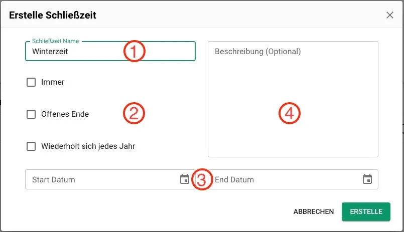Tick the Offenes Ende checkbox
This screenshot has width=404, height=232.
(x=31, y=114)
